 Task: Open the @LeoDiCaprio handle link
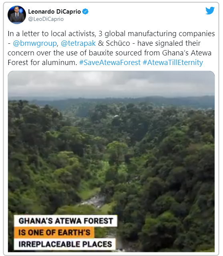[46, 19]
